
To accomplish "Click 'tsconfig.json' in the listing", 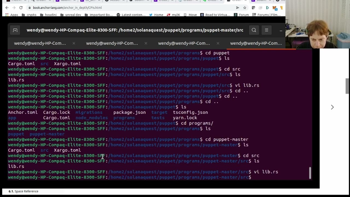I will [190, 112].
